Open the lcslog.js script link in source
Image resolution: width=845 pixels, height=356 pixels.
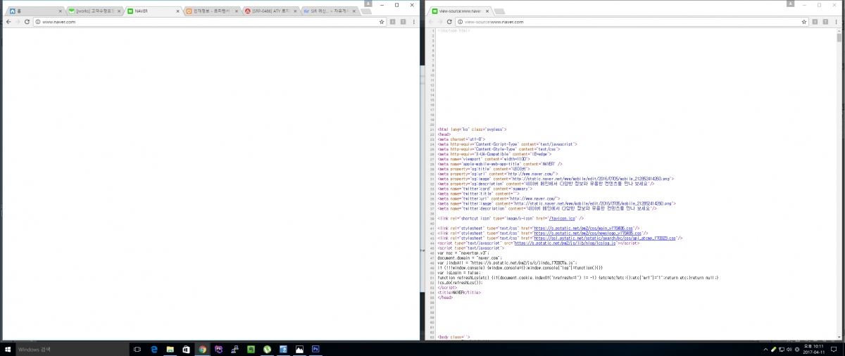[565, 243]
